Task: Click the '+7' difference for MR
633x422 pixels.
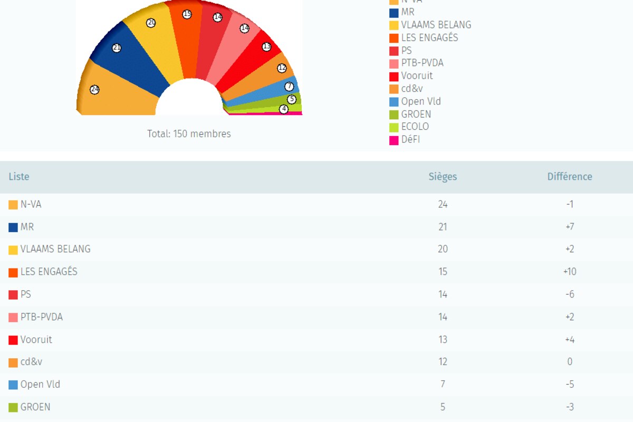Action: click(570, 227)
